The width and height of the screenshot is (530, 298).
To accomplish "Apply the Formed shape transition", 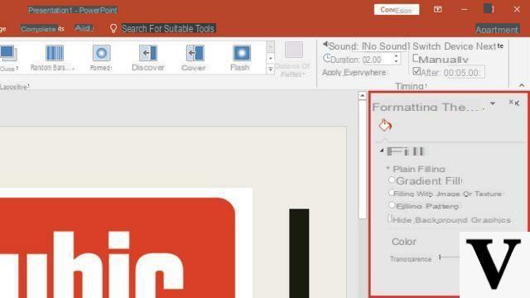I will 101,58.
